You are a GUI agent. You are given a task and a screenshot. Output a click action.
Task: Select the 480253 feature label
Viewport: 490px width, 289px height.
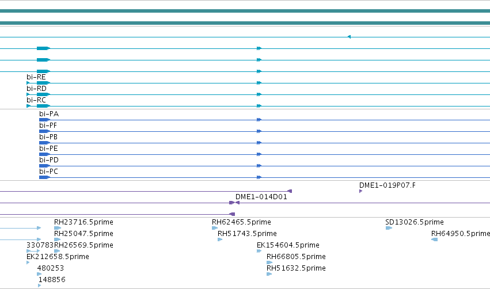(50, 269)
